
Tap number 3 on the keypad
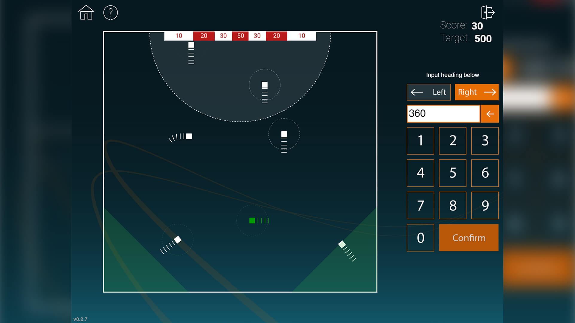click(x=484, y=141)
